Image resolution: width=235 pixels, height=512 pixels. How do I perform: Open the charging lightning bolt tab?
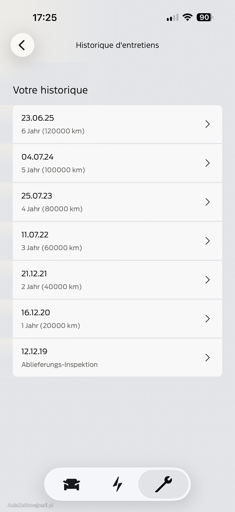click(117, 484)
